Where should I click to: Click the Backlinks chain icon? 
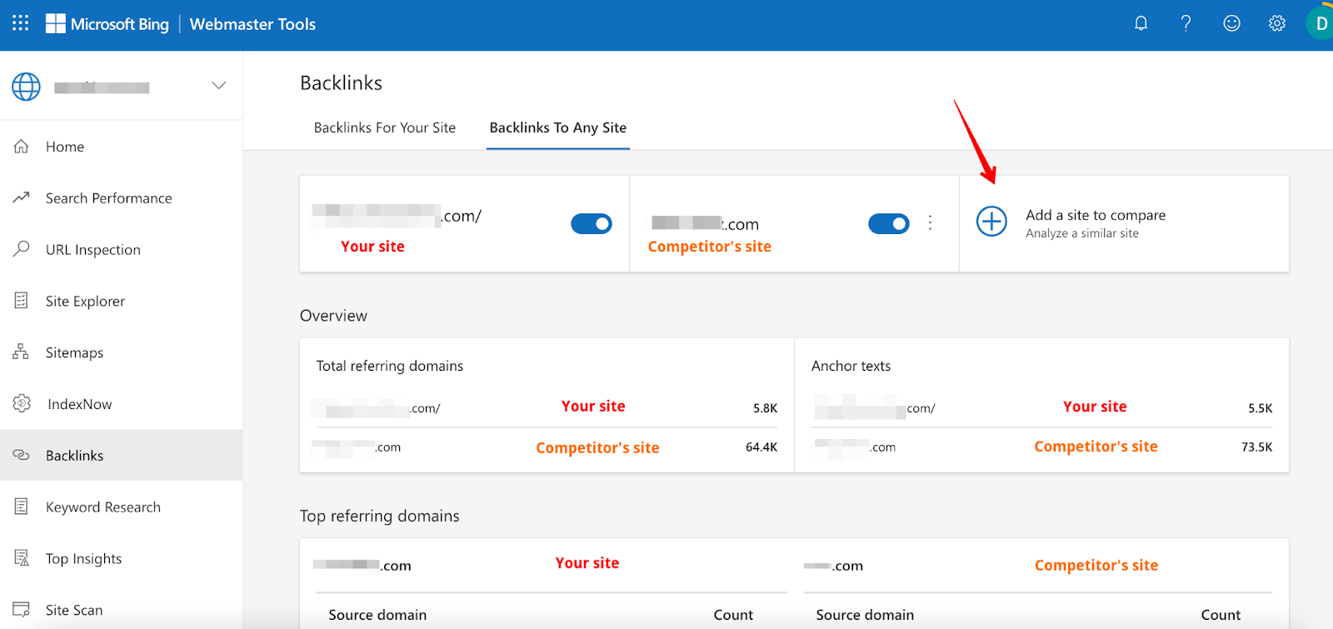[22, 455]
